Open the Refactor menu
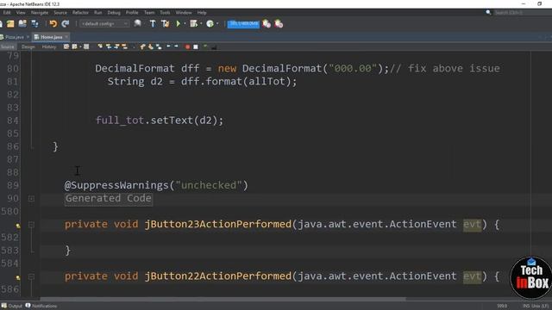Image resolution: width=552 pixels, height=310 pixels. pyautogui.click(x=80, y=12)
